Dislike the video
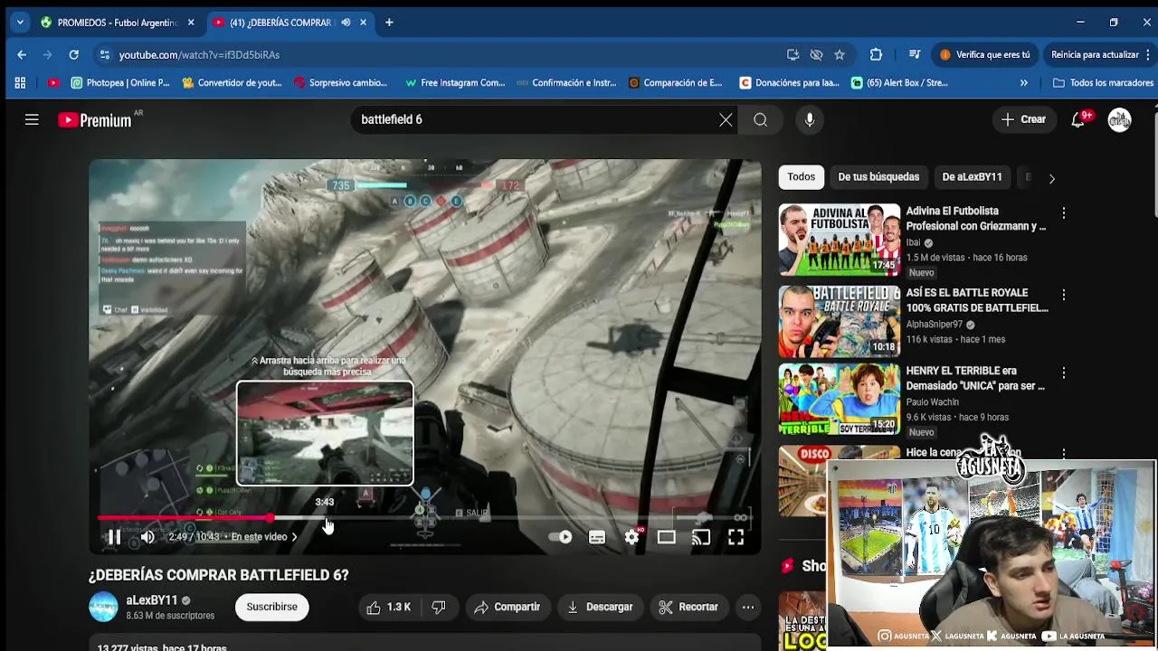 [x=439, y=607]
